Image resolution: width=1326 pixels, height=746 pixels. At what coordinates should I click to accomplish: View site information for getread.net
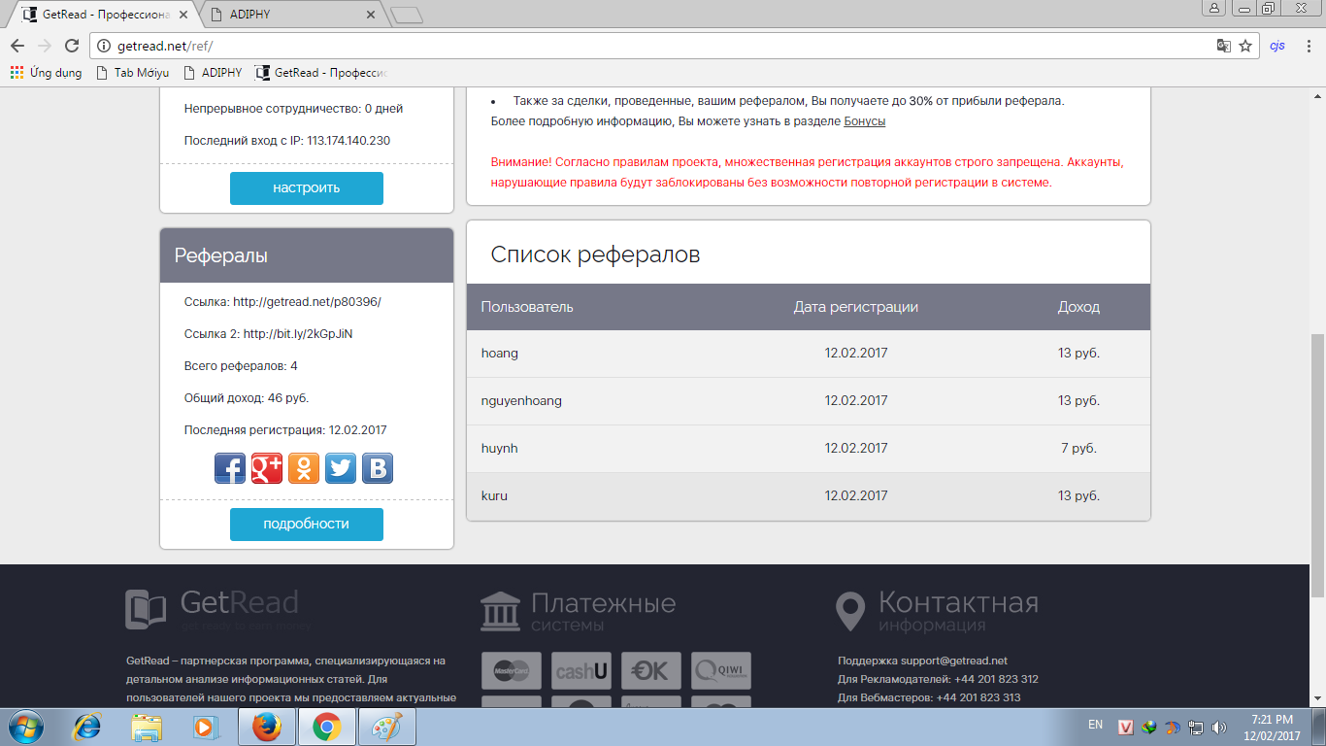coord(103,46)
